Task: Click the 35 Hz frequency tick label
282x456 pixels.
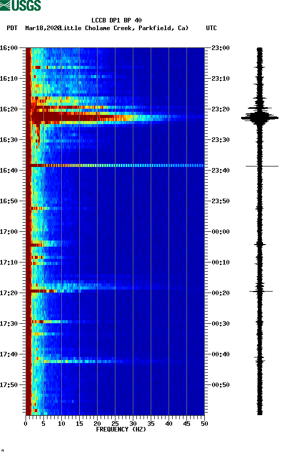Action: 151,424
